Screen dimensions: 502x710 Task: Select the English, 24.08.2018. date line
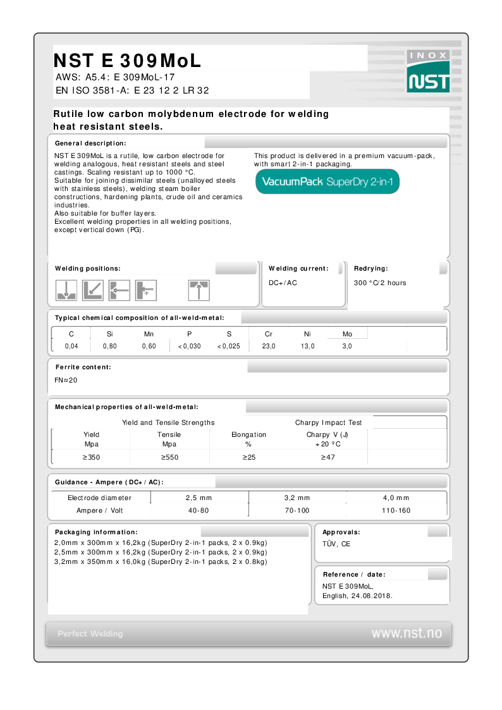coord(358,596)
